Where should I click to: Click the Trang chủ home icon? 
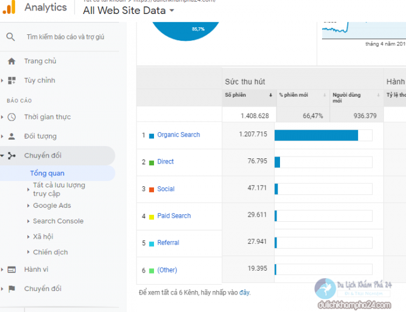12,61
